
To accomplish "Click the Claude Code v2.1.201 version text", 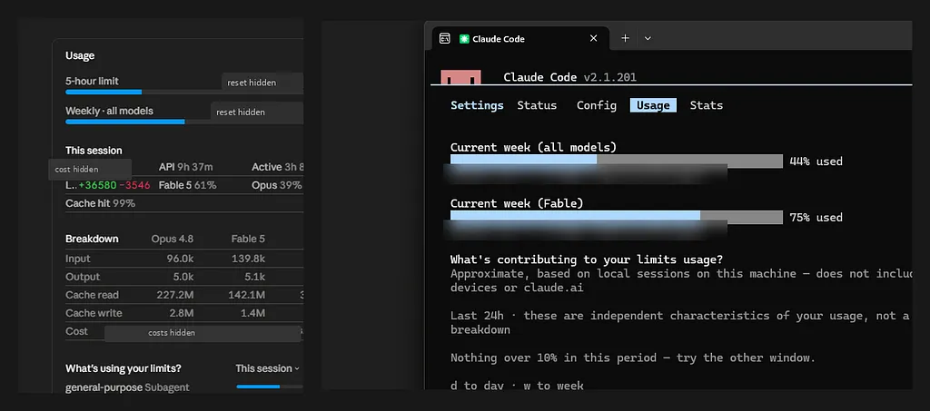I will click(570, 77).
